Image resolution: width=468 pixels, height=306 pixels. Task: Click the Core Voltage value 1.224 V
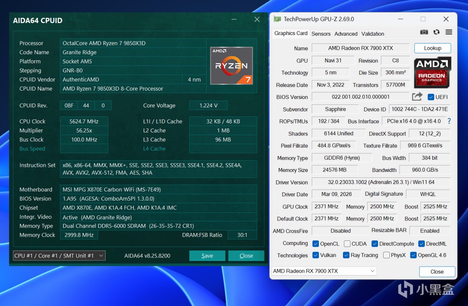click(208, 106)
